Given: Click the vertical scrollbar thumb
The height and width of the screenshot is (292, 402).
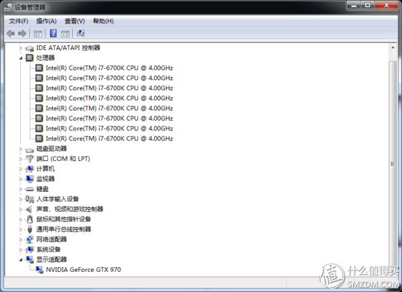Looking at the screenshot, I should point(393,164).
